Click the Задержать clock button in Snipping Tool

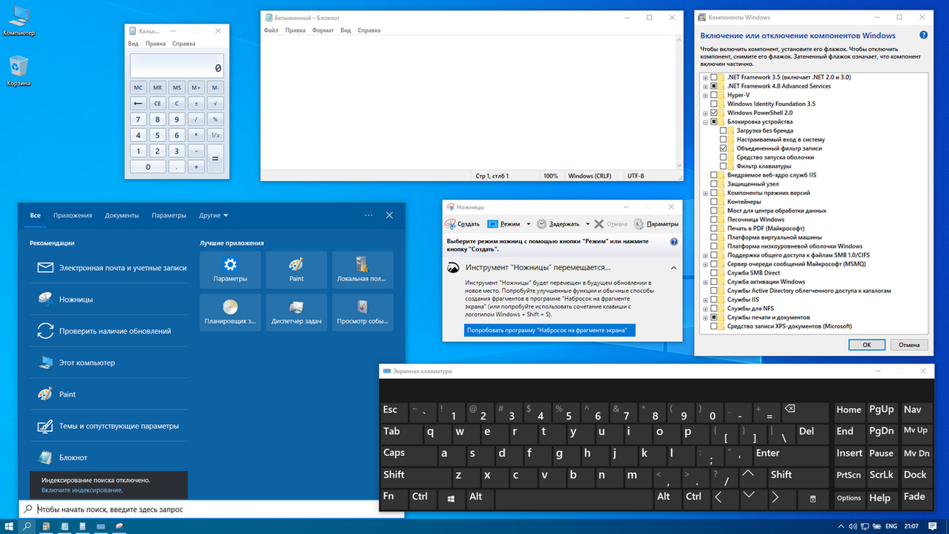click(558, 223)
